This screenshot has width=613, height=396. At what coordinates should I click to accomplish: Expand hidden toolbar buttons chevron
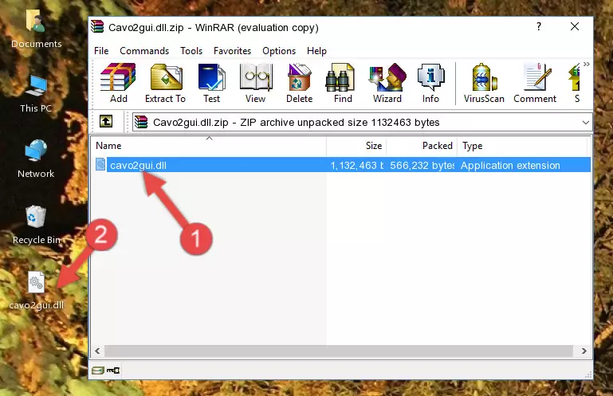click(x=587, y=64)
